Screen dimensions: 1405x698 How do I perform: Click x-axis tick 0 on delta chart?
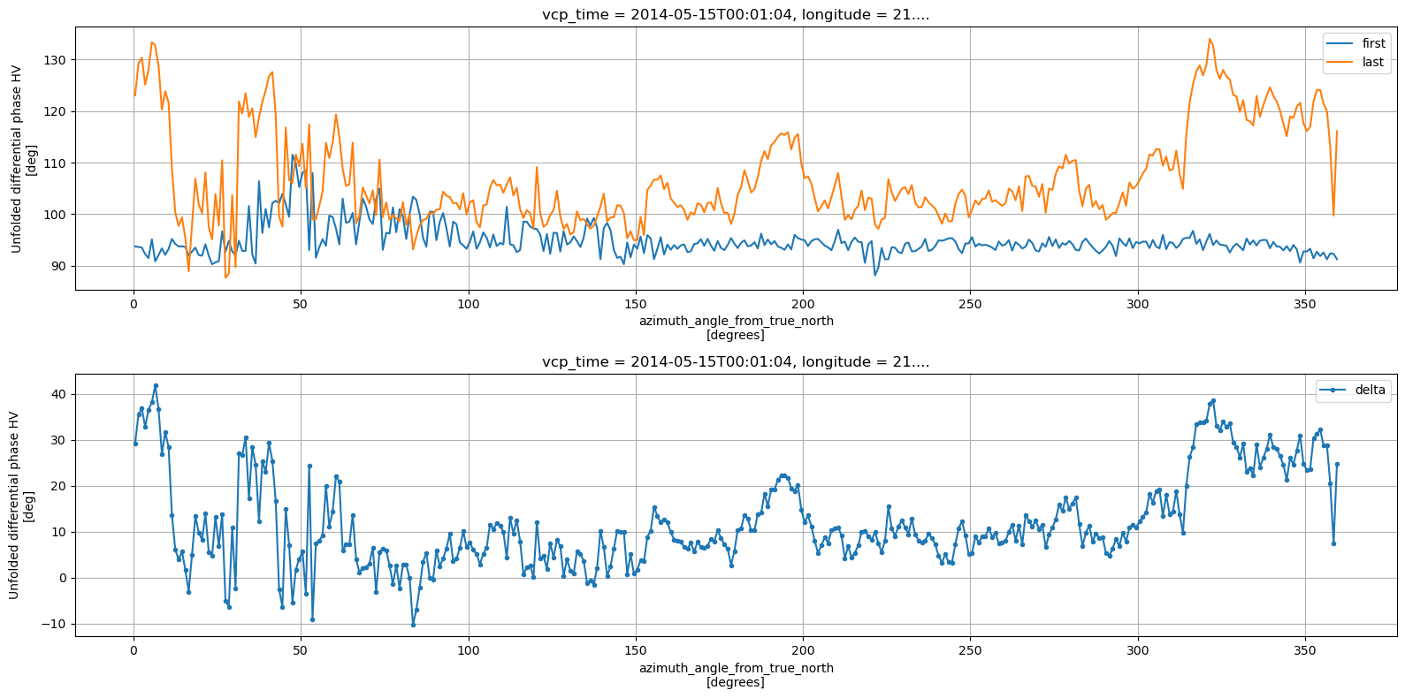point(134,651)
